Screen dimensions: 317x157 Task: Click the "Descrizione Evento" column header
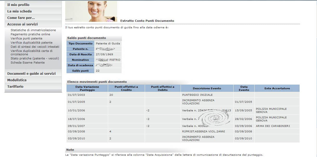pyautogui.click(x=207, y=88)
